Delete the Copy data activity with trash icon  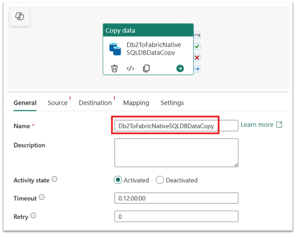pyautogui.click(x=114, y=68)
